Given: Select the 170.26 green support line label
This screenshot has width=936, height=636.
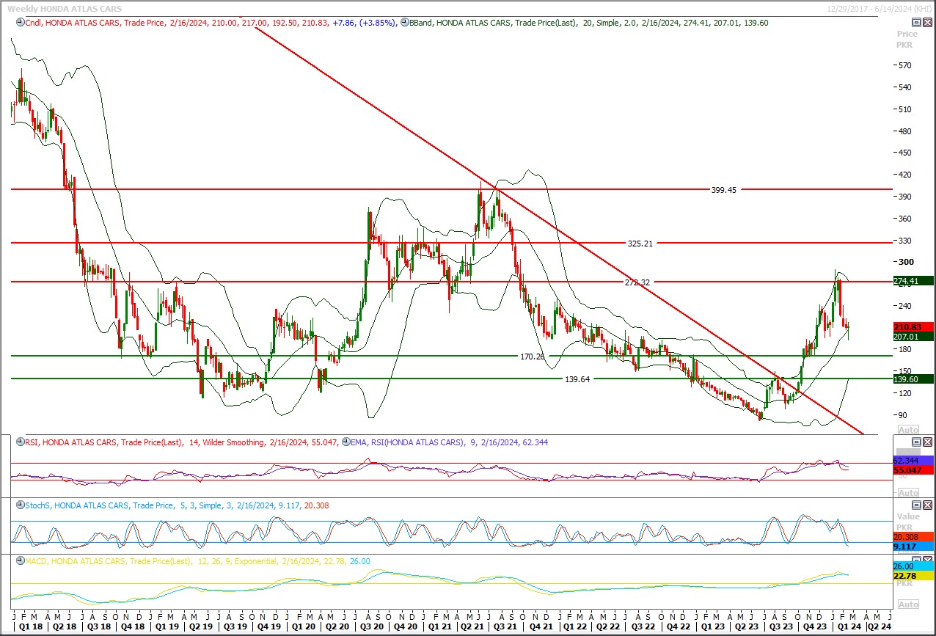Looking at the screenshot, I should 532,357.
